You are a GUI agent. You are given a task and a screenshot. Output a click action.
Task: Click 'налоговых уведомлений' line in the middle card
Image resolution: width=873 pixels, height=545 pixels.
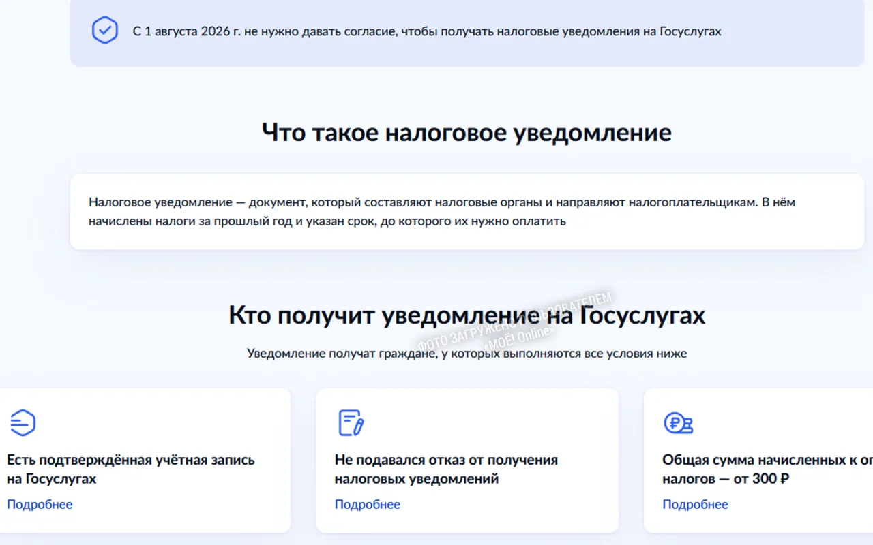click(417, 479)
